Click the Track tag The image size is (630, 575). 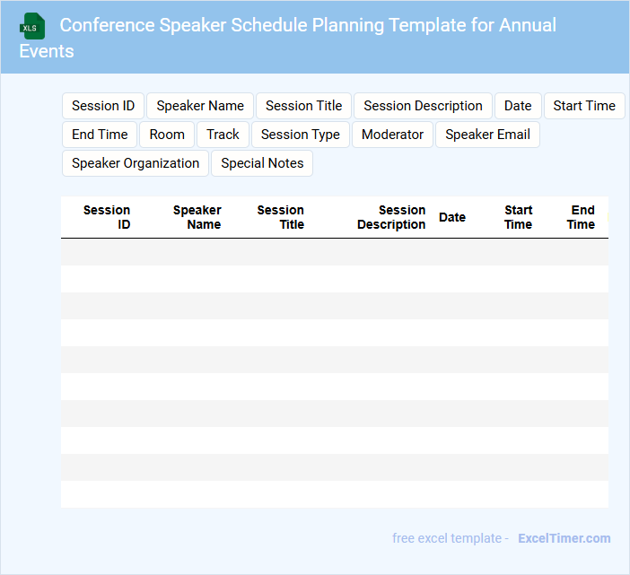point(223,135)
